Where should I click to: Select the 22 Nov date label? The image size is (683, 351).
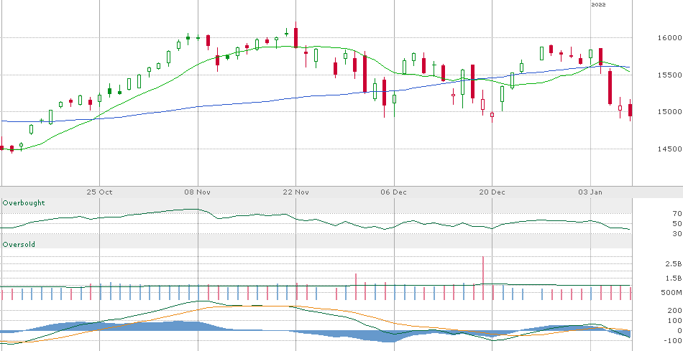295,192
